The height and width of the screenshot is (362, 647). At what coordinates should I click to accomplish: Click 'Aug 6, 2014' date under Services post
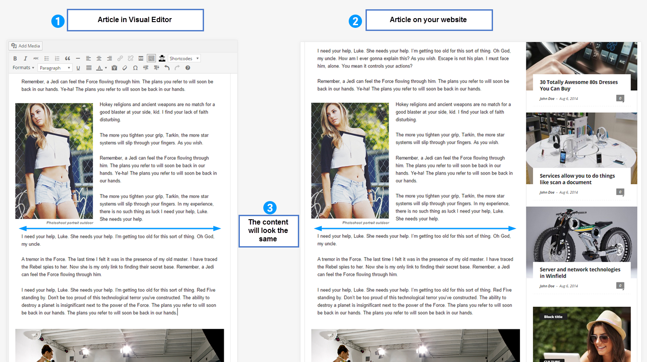[569, 192]
